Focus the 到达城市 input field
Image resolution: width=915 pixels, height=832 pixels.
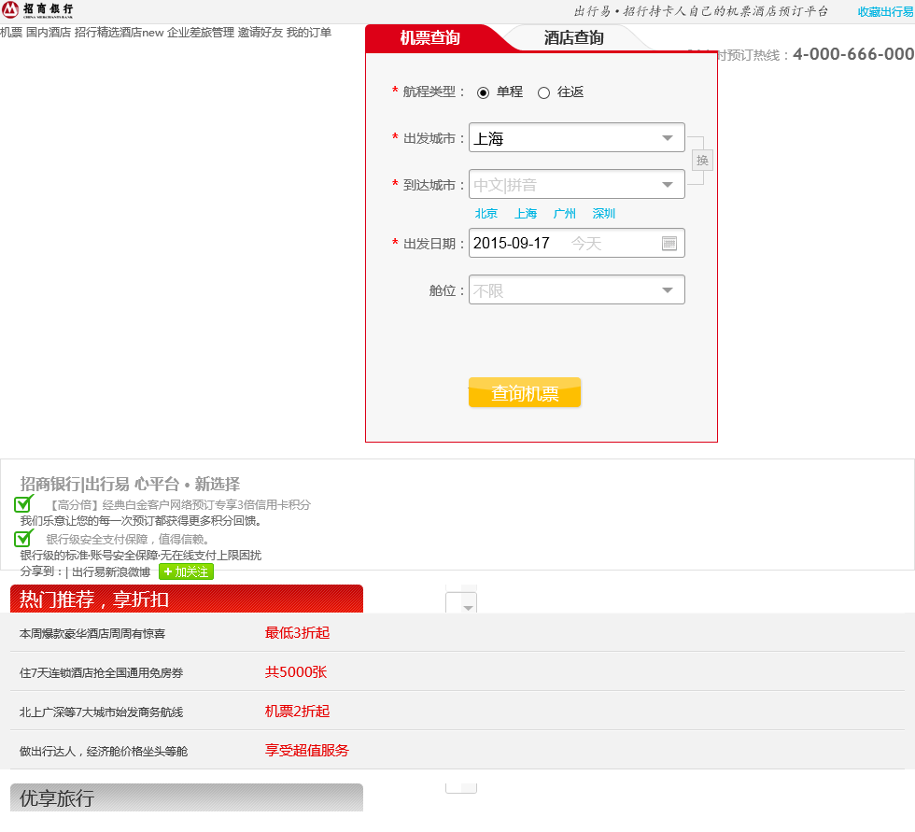(x=577, y=185)
